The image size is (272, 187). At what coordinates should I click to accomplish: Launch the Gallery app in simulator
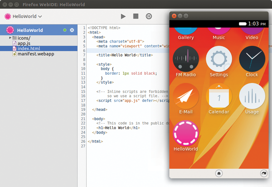pos(186,34)
